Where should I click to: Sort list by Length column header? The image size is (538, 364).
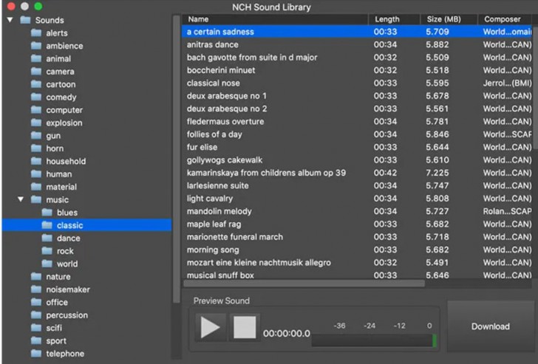pos(394,19)
